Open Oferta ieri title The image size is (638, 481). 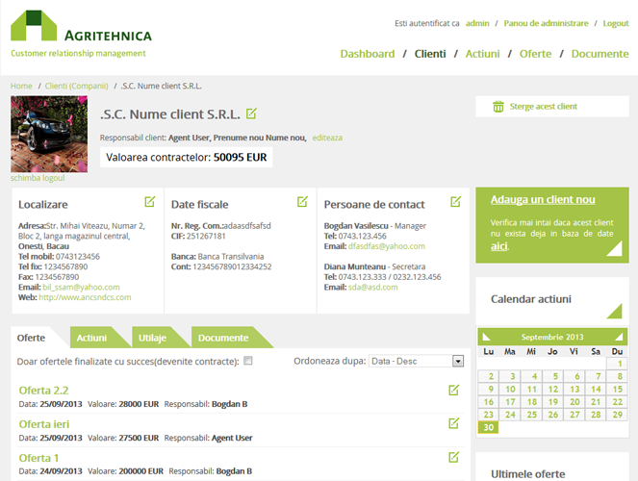tap(44, 424)
